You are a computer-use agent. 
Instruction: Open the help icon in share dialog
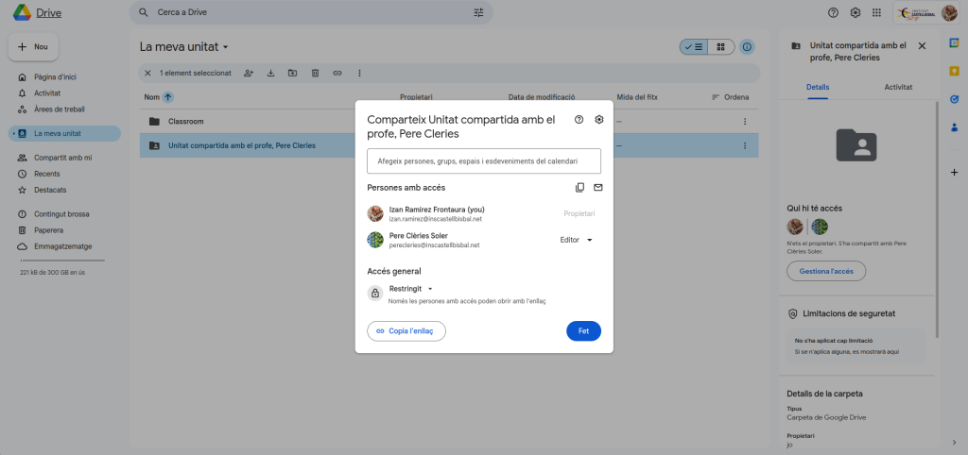tap(579, 120)
